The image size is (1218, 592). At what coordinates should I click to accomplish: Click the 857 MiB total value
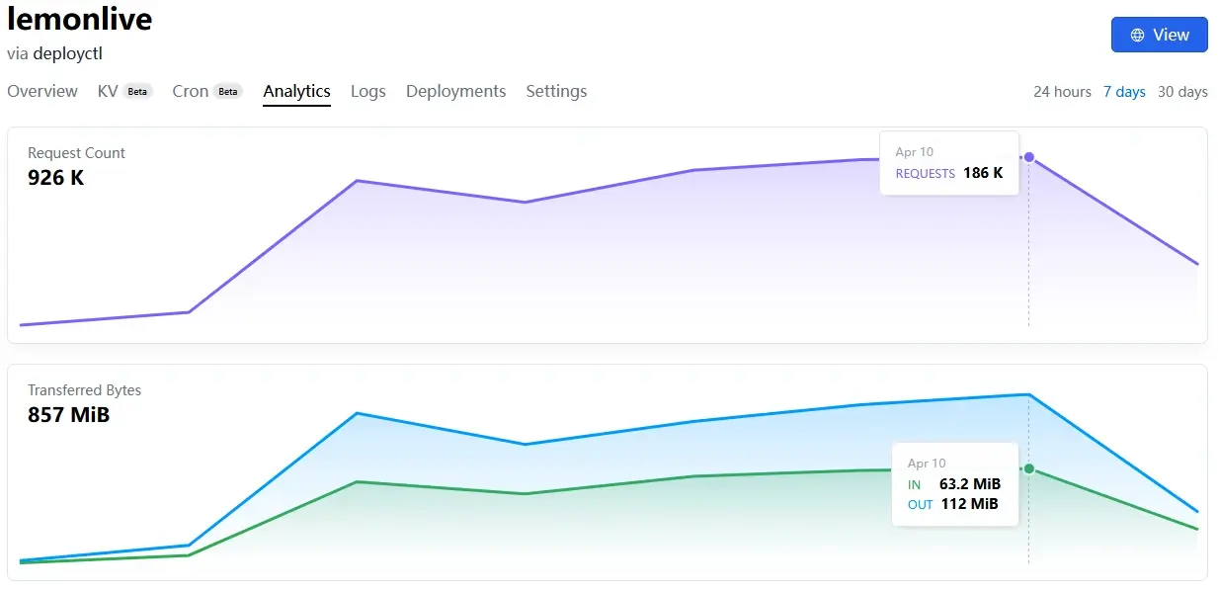tap(68, 415)
